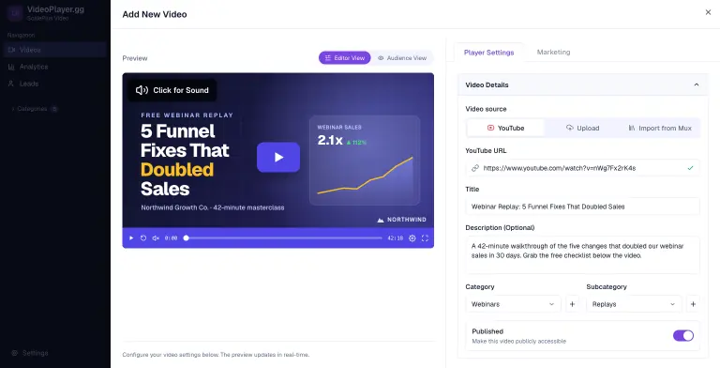Click the video progress bar scrubber

(x=186, y=238)
